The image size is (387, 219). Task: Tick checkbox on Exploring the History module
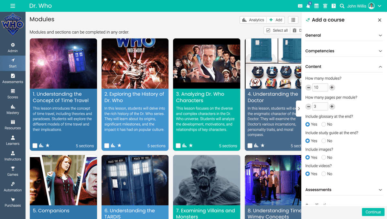[106, 146]
